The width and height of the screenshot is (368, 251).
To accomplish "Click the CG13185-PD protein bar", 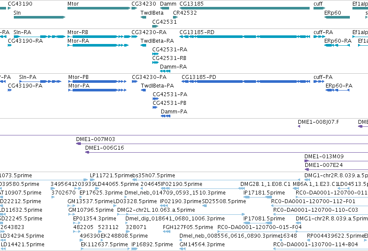I will click(246, 82).
